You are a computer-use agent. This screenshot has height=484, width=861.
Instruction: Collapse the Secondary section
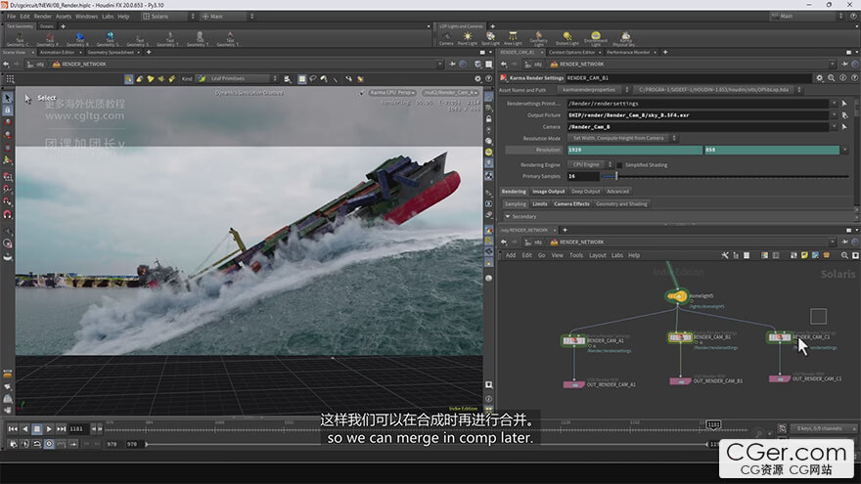[x=507, y=216]
